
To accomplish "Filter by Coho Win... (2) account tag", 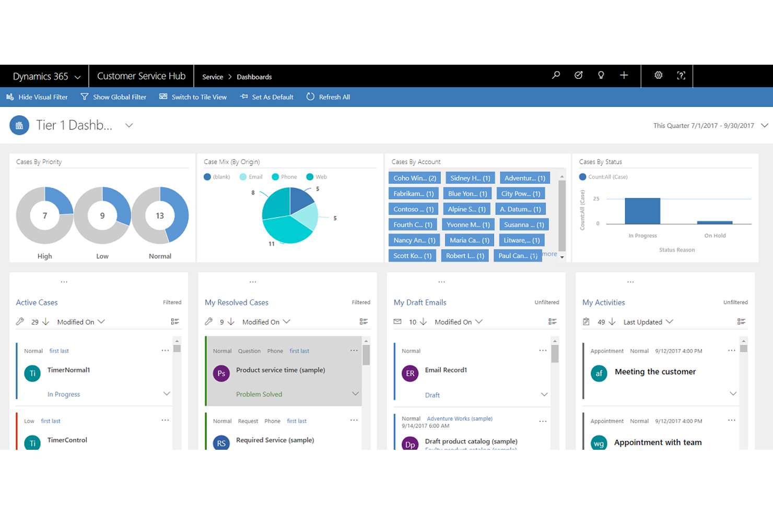I will tap(415, 178).
